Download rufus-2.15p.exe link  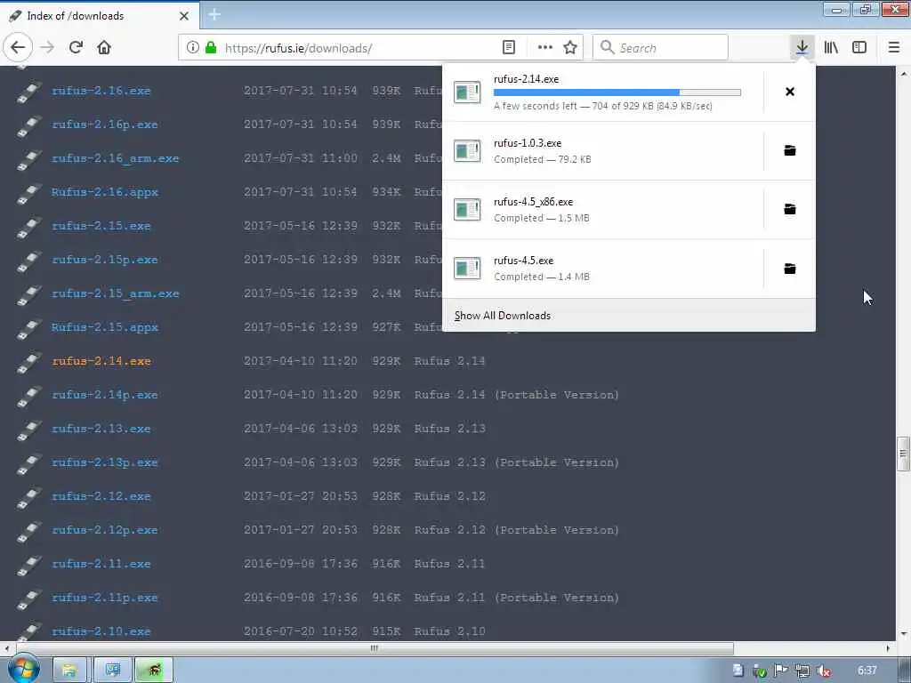[x=105, y=260]
